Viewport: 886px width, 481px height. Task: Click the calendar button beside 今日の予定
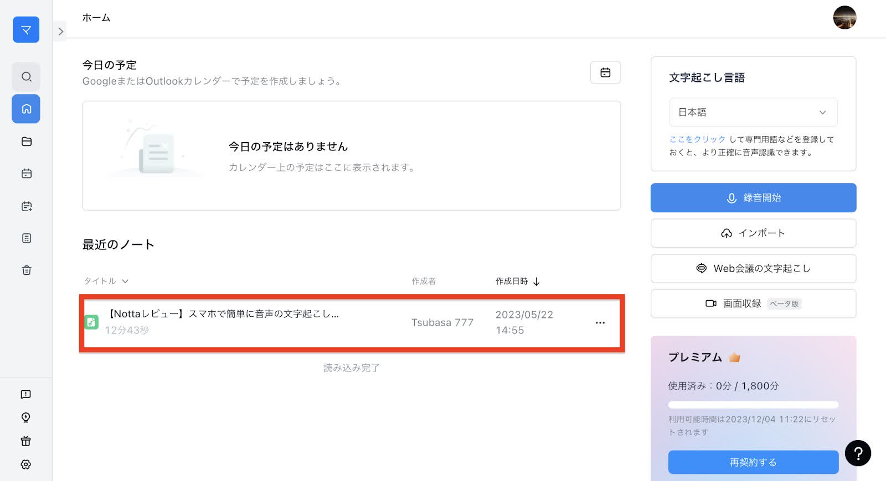pyautogui.click(x=605, y=72)
